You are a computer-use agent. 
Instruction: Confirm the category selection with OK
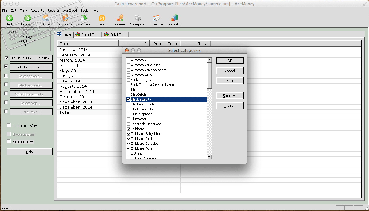(x=230, y=61)
